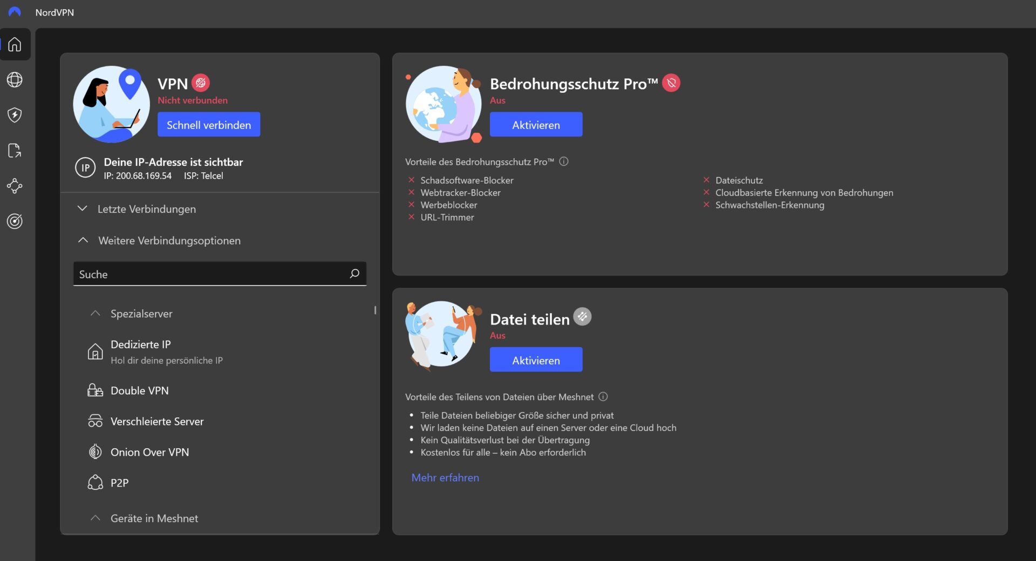The width and height of the screenshot is (1036, 561).
Task: Click the 'ISP: Telcel' text
Action: (x=203, y=176)
